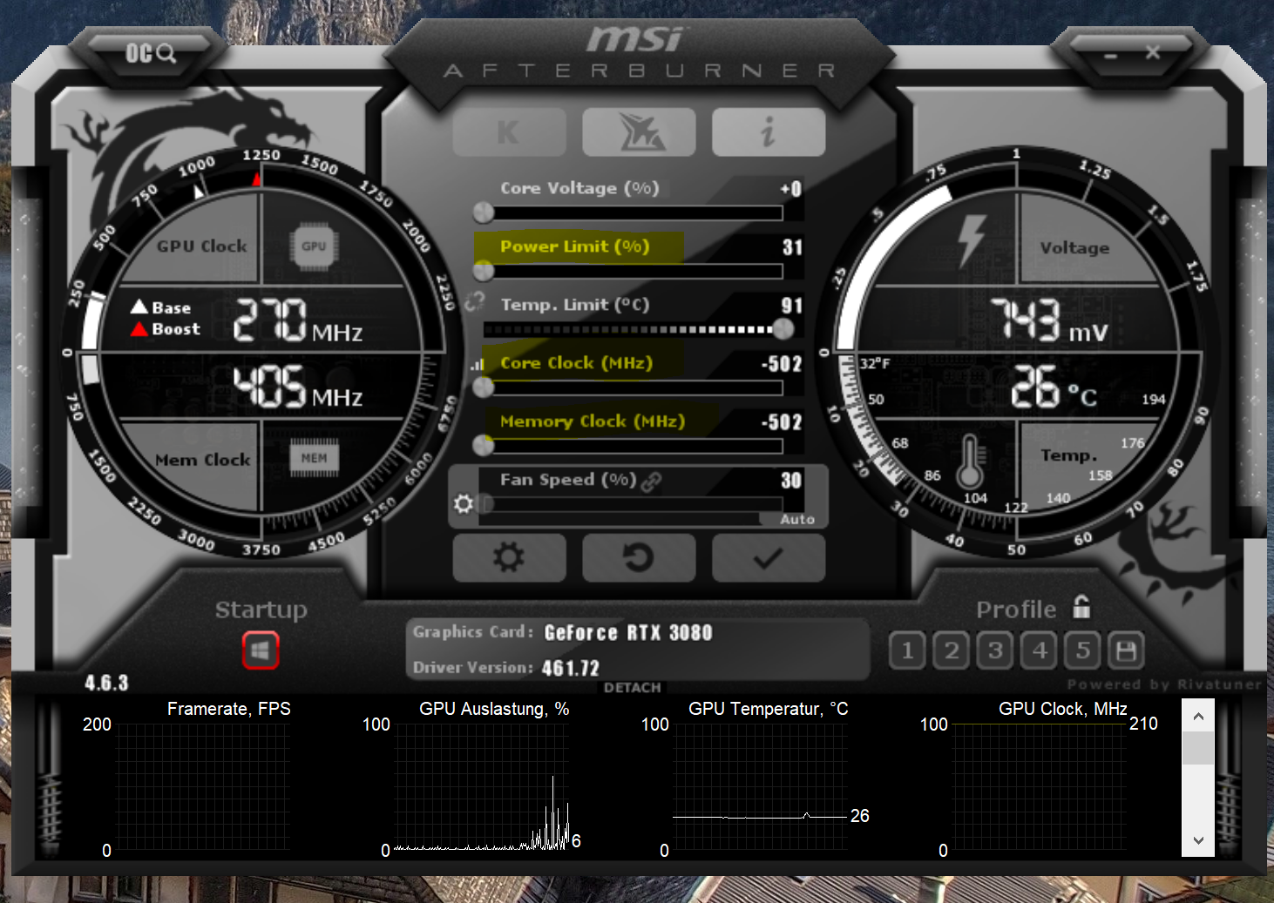This screenshot has width=1274, height=903.
Task: Minimize the Afterburner window
Action: tap(1110, 54)
